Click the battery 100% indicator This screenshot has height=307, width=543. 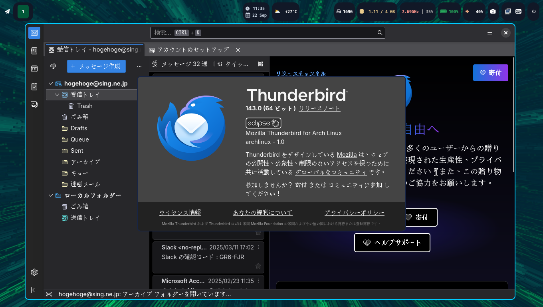pos(449,12)
